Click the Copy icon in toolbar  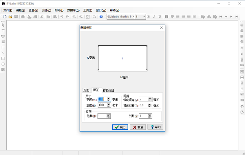(48, 17)
